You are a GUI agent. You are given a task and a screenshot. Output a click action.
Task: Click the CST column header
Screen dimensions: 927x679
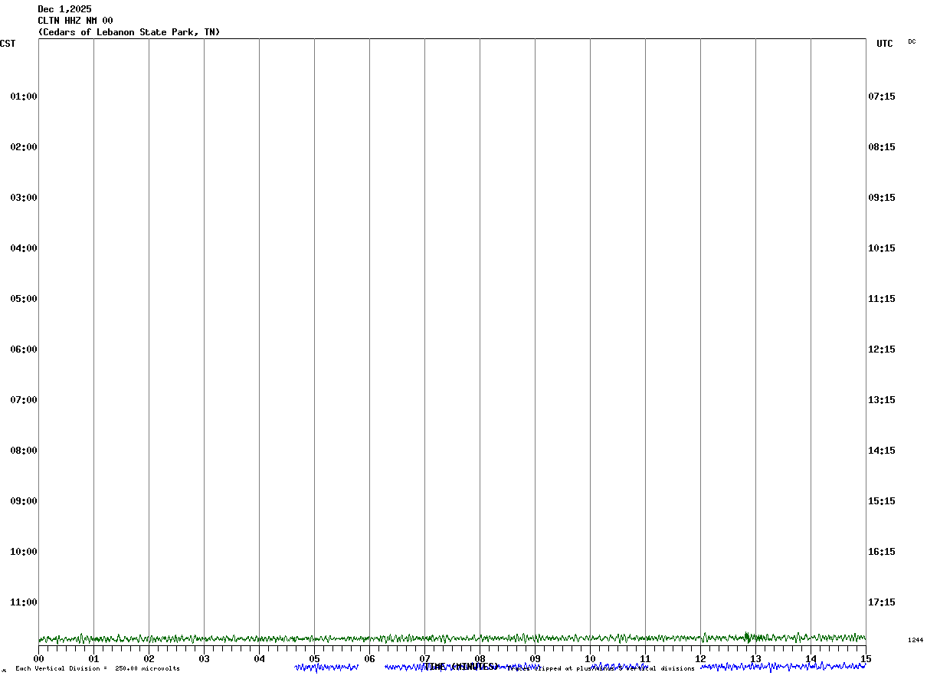(x=8, y=44)
